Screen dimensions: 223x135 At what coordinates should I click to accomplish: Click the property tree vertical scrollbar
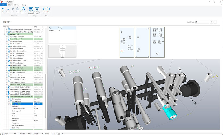tap(46, 96)
